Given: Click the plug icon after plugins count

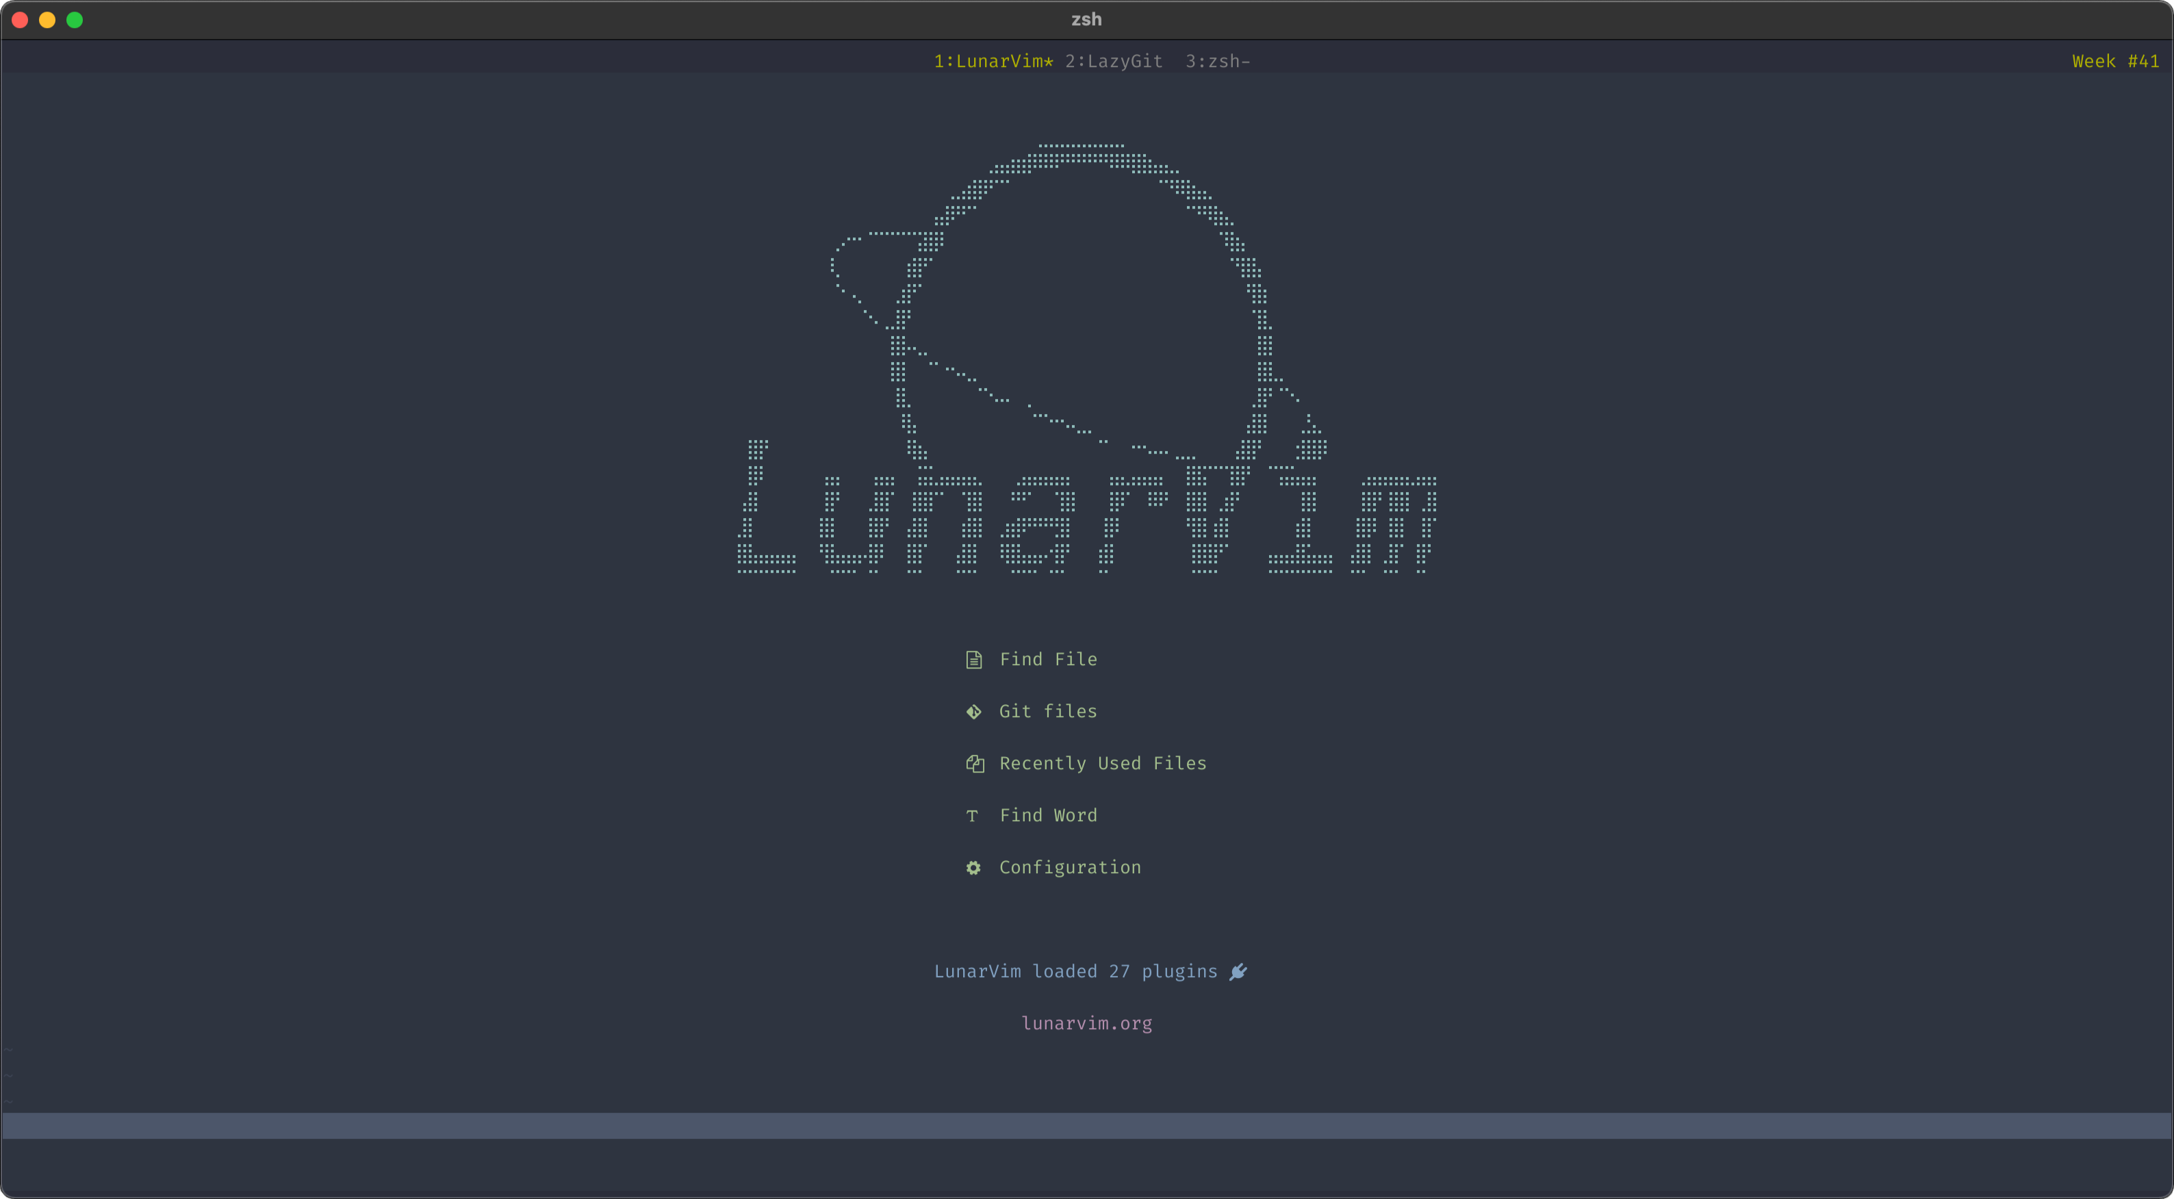Looking at the screenshot, I should 1238,972.
